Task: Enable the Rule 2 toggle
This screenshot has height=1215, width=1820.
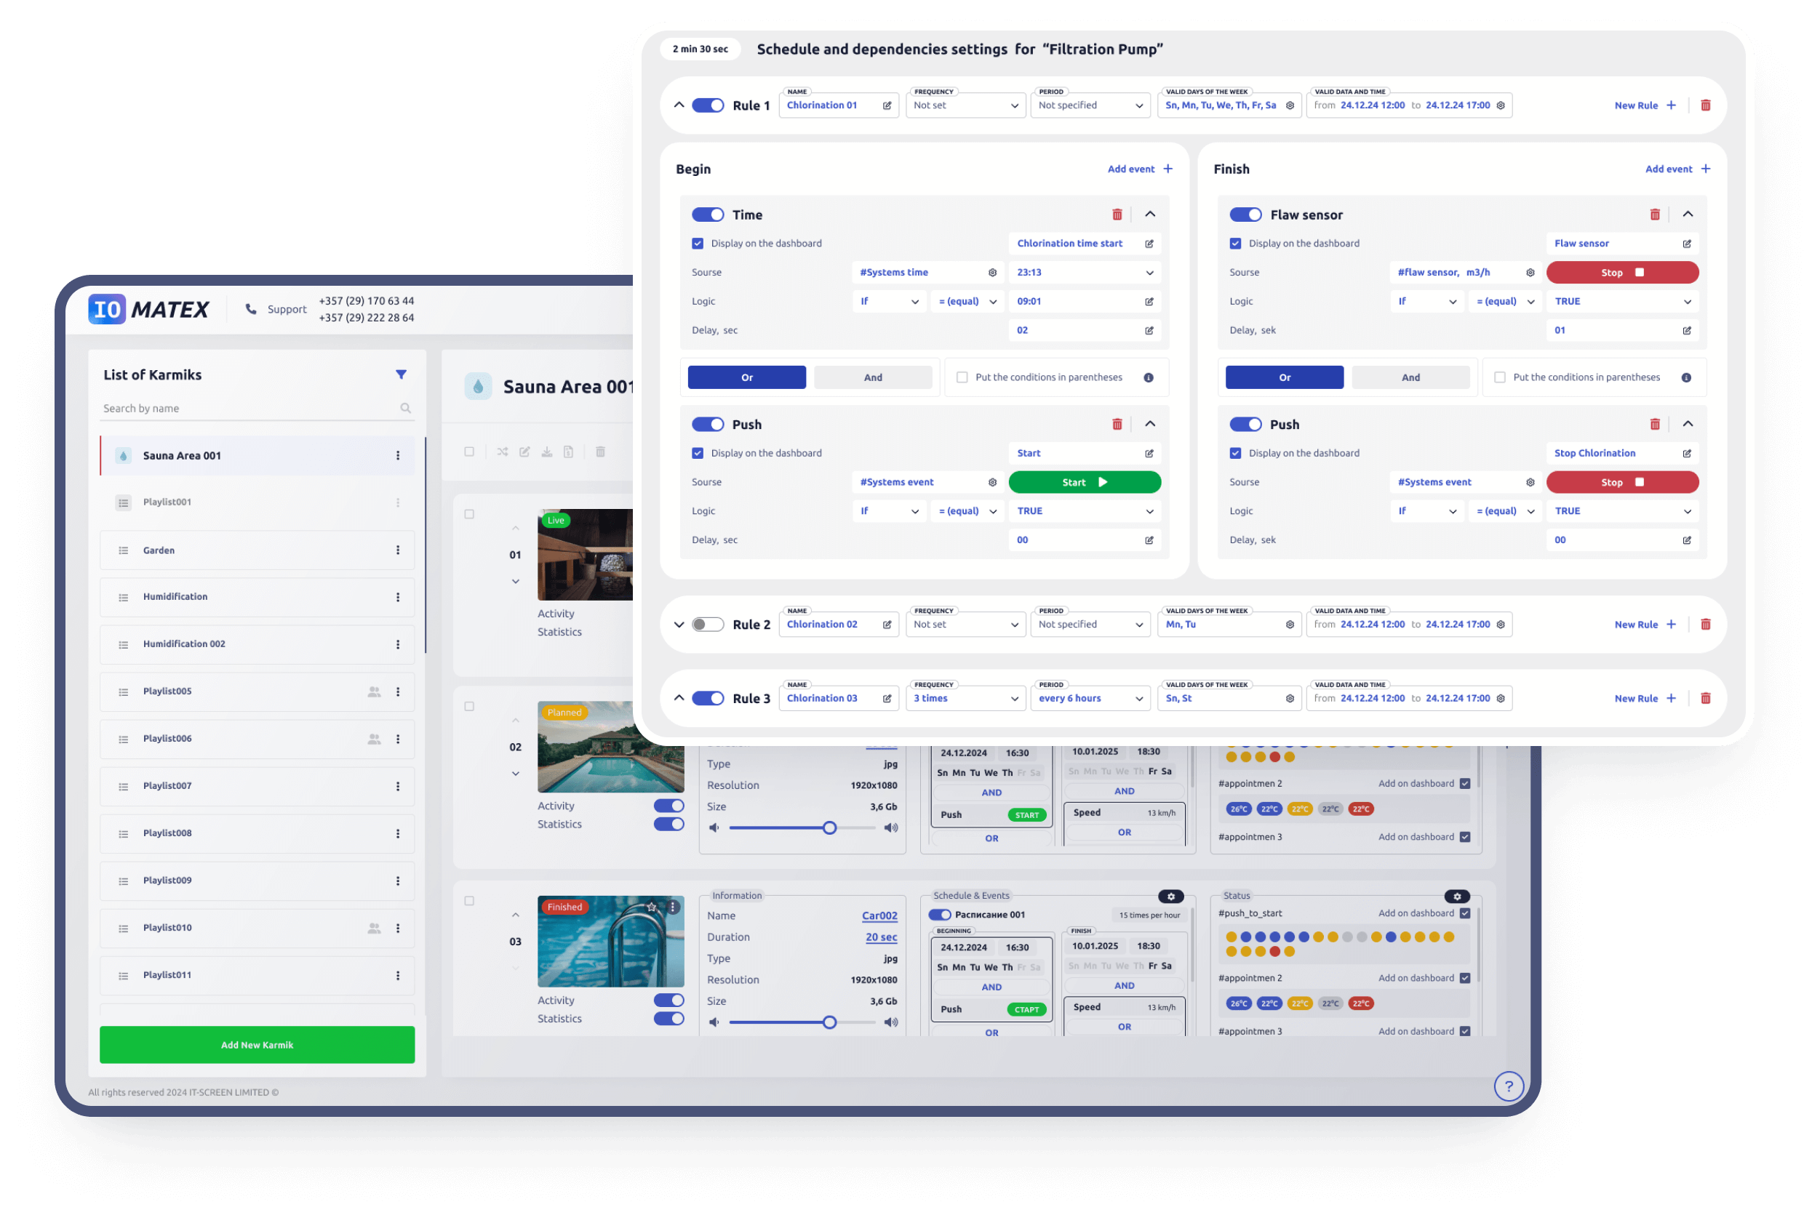Action: [x=707, y=625]
